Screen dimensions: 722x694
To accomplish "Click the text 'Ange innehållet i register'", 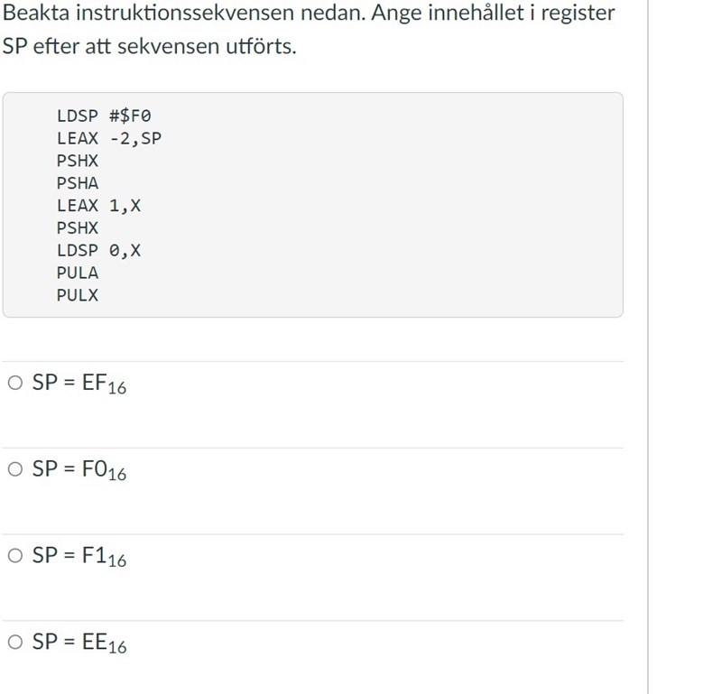I will coord(494,14).
